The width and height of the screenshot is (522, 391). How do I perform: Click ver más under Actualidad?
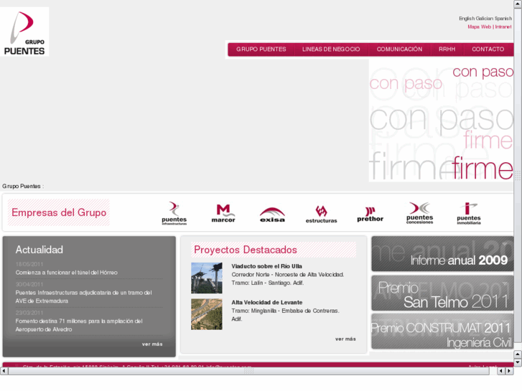(152, 344)
